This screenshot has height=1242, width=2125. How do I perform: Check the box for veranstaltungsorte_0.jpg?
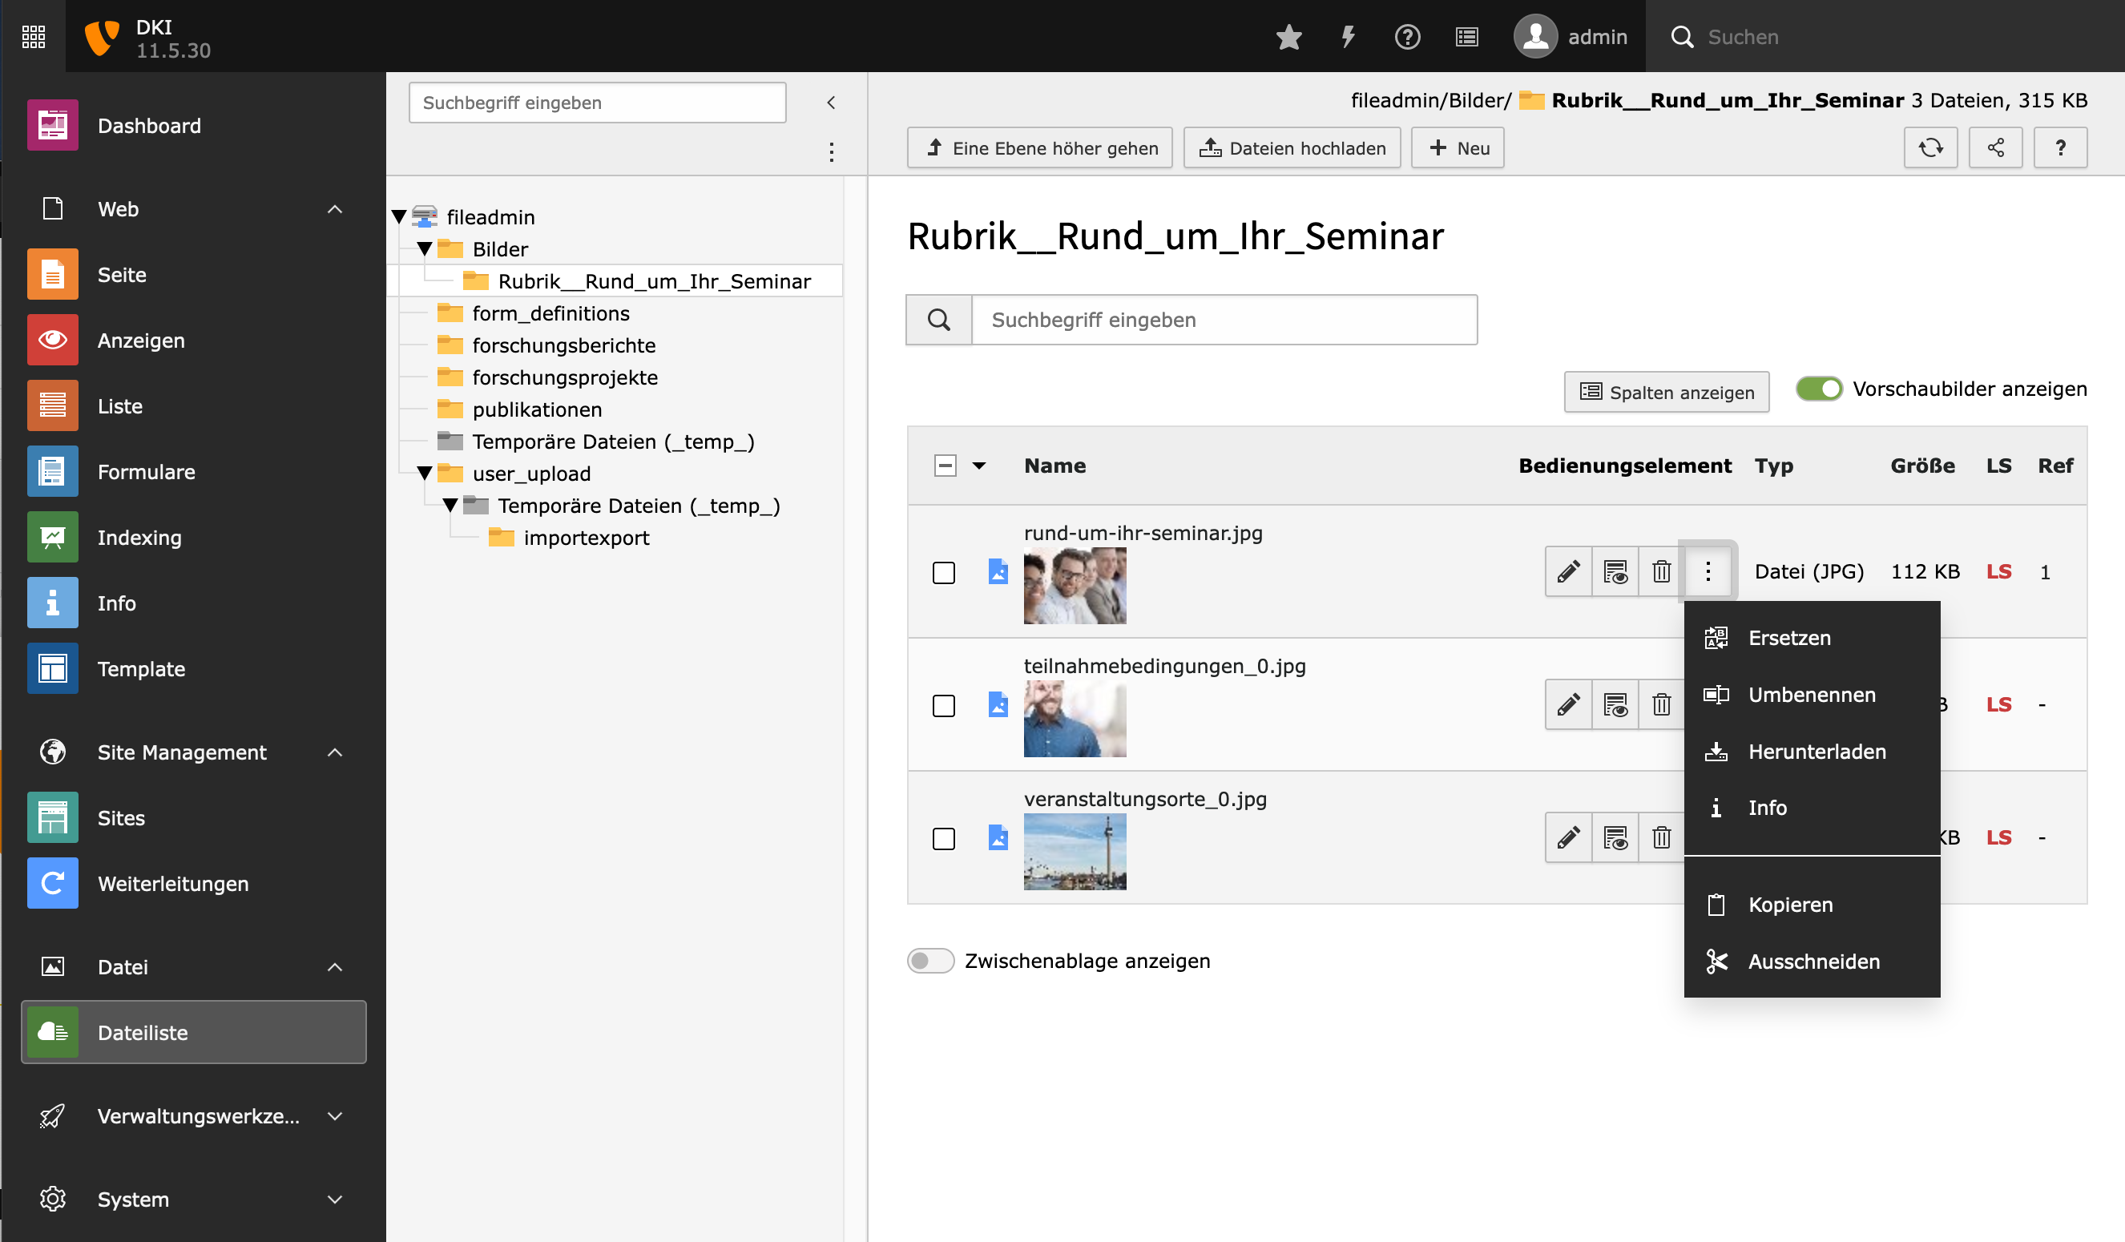pos(944,839)
